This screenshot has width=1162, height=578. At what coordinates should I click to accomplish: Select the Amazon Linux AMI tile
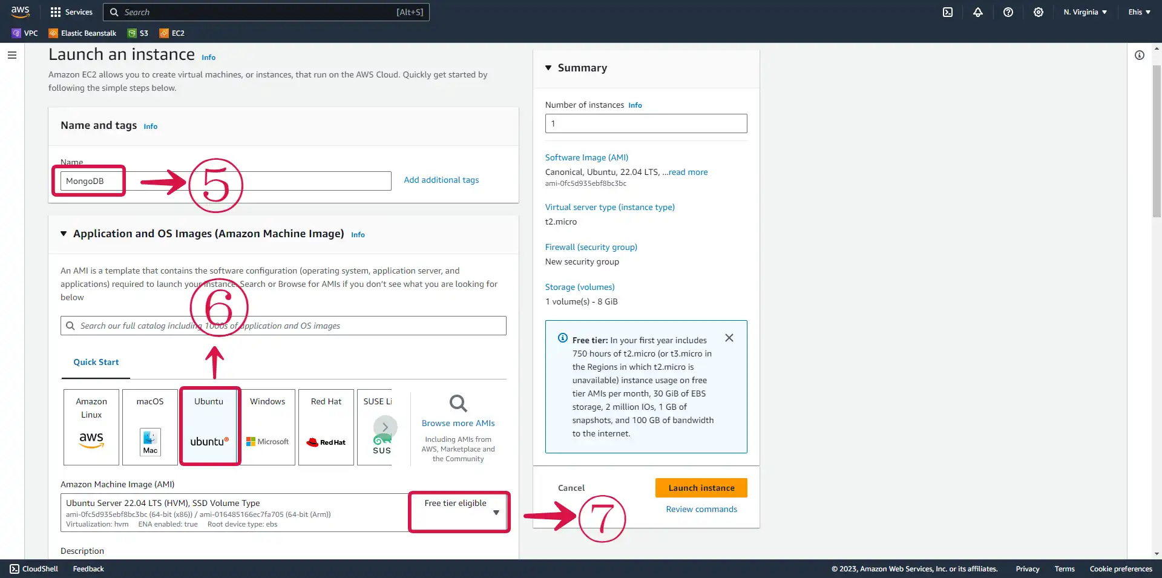tap(91, 427)
